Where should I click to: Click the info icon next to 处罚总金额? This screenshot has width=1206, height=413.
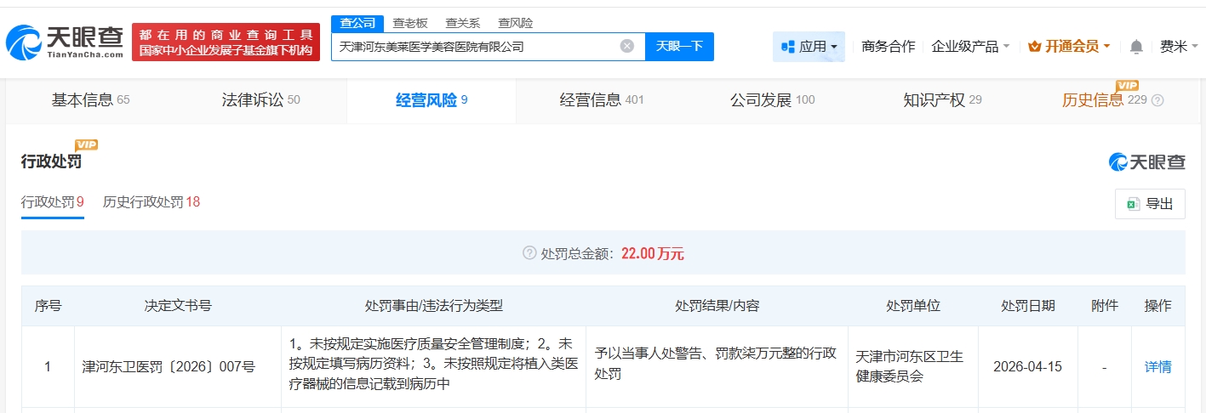529,253
